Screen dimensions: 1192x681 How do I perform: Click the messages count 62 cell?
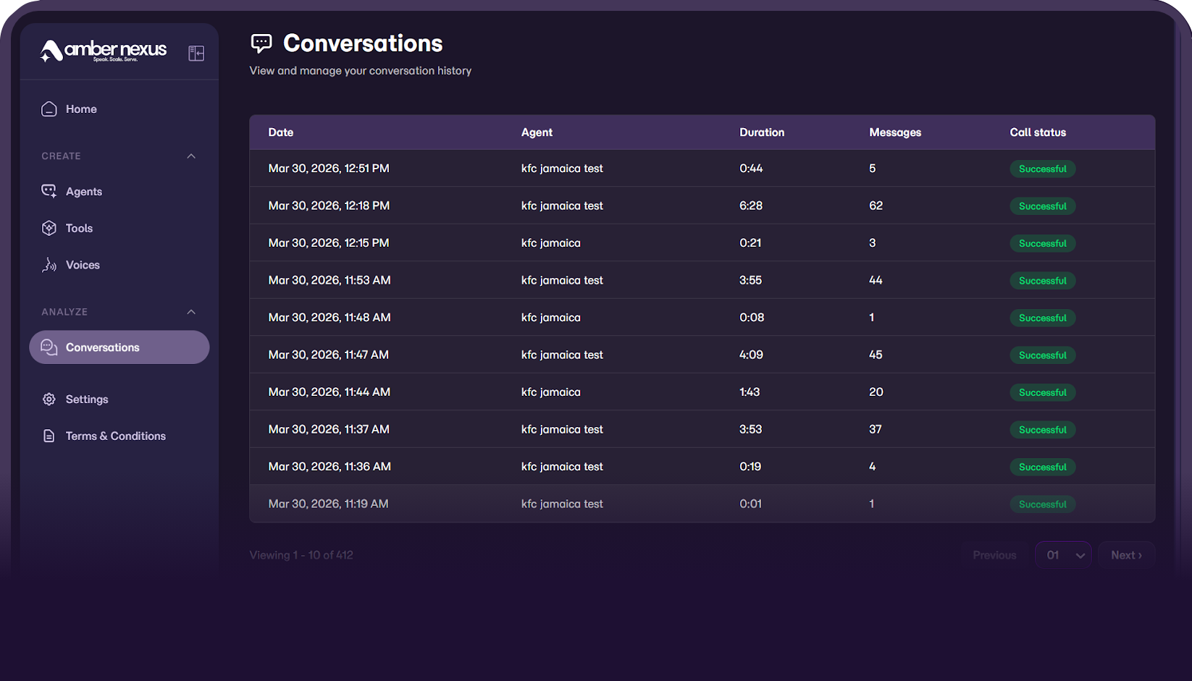pyautogui.click(x=876, y=206)
